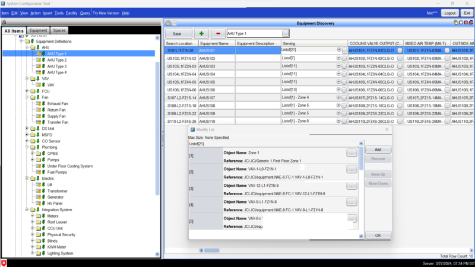Switch to the Equipment tab

39,30
